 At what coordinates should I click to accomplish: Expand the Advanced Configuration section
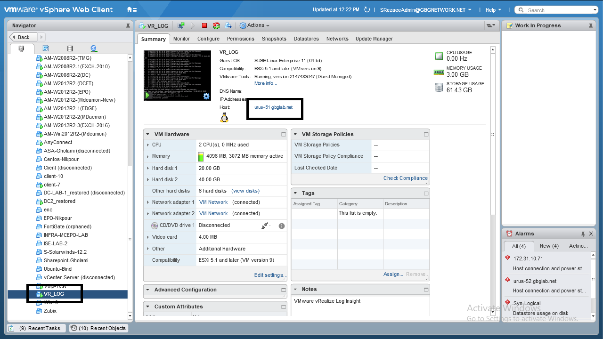pyautogui.click(x=147, y=290)
